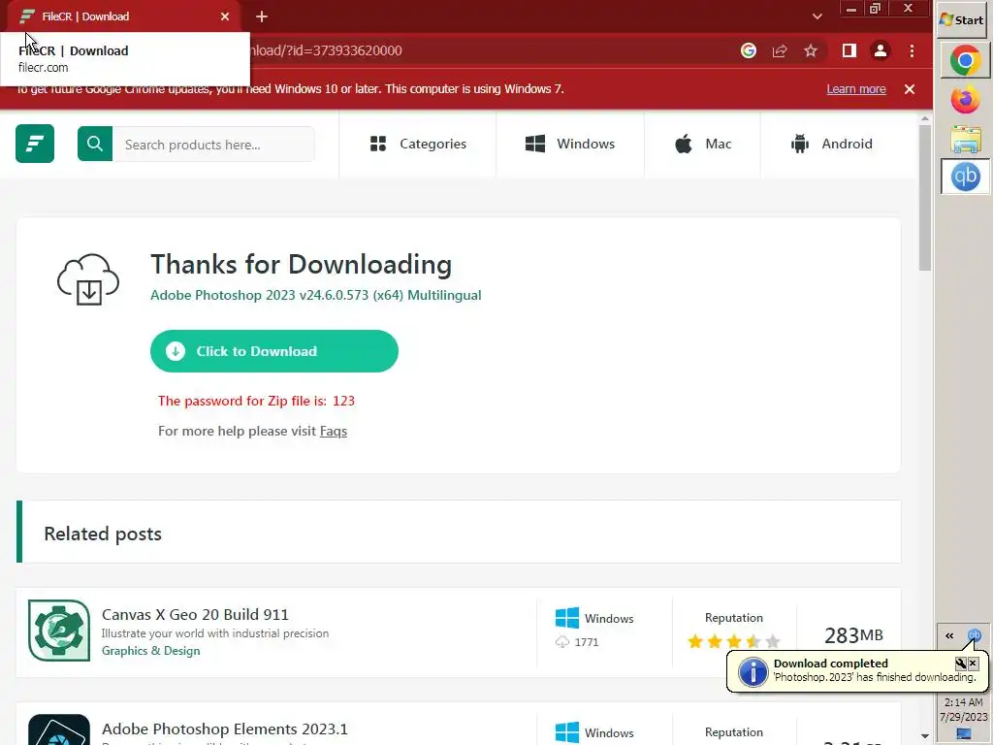The image size is (993, 745).
Task: Click the Canvas X Geo 1771 downloads icon
Action: click(x=561, y=642)
